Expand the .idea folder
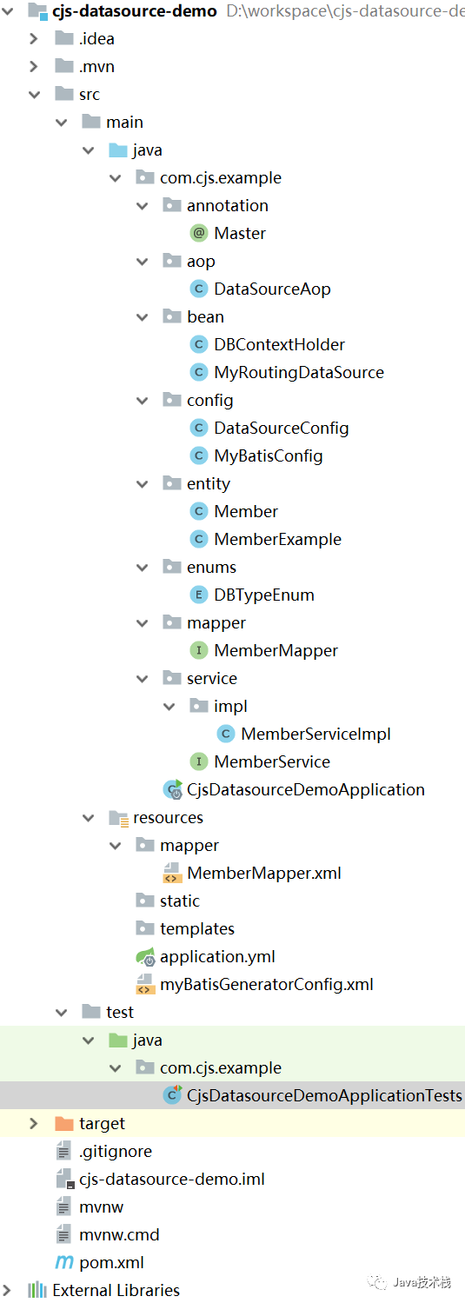 pos(34,38)
